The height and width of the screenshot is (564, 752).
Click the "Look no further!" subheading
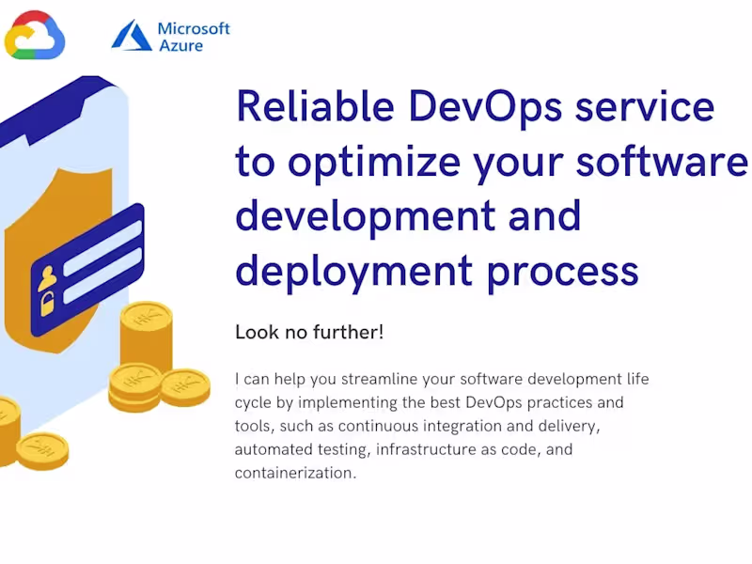pyautogui.click(x=309, y=332)
